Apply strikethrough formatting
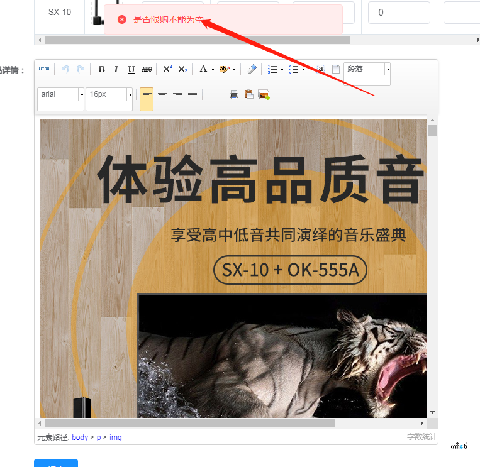 coord(147,69)
